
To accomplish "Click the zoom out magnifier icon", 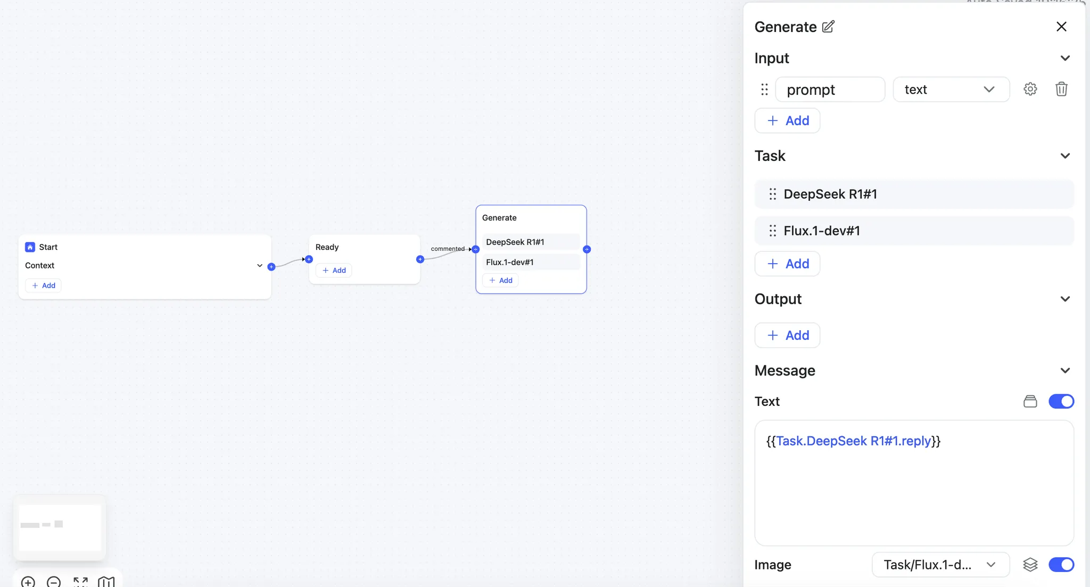I will click(x=54, y=582).
